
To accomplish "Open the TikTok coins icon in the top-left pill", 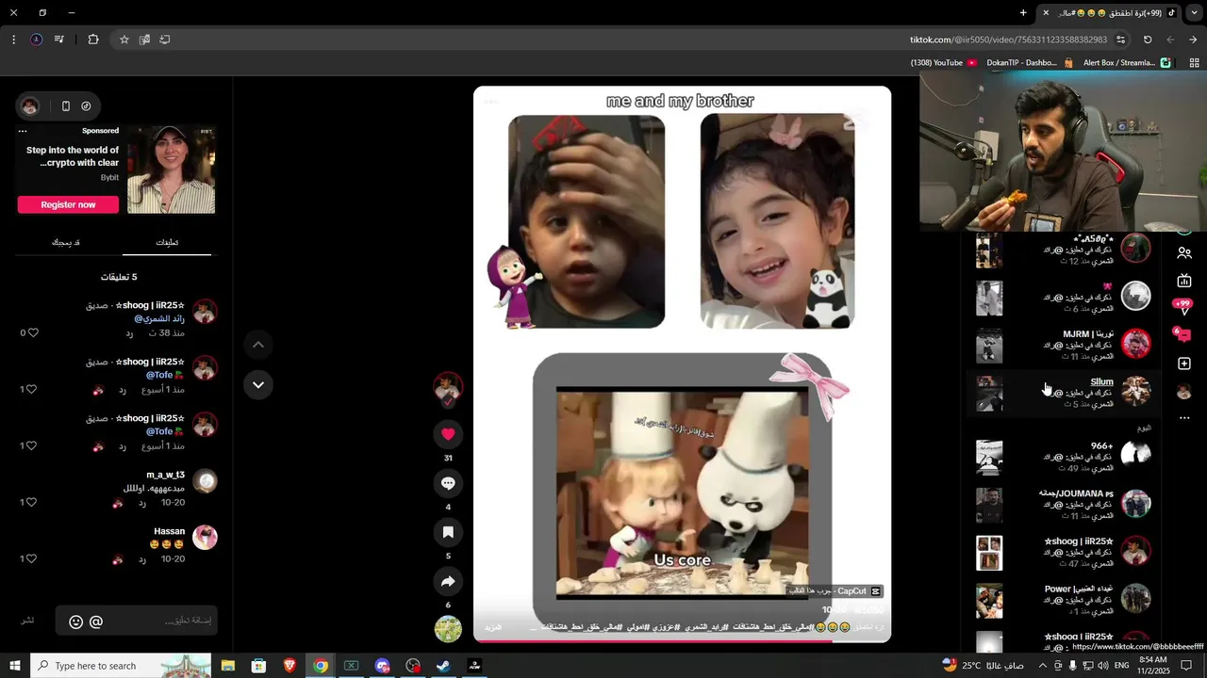I will coord(86,106).
